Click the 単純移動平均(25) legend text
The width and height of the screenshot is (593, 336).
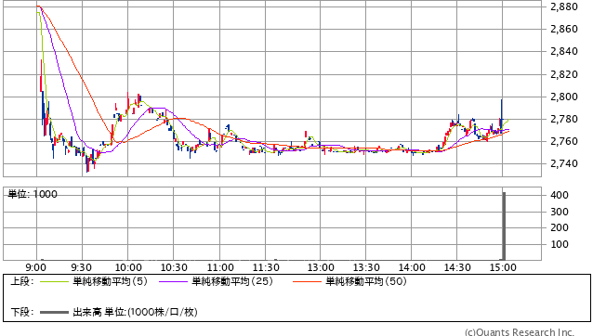[232, 281]
